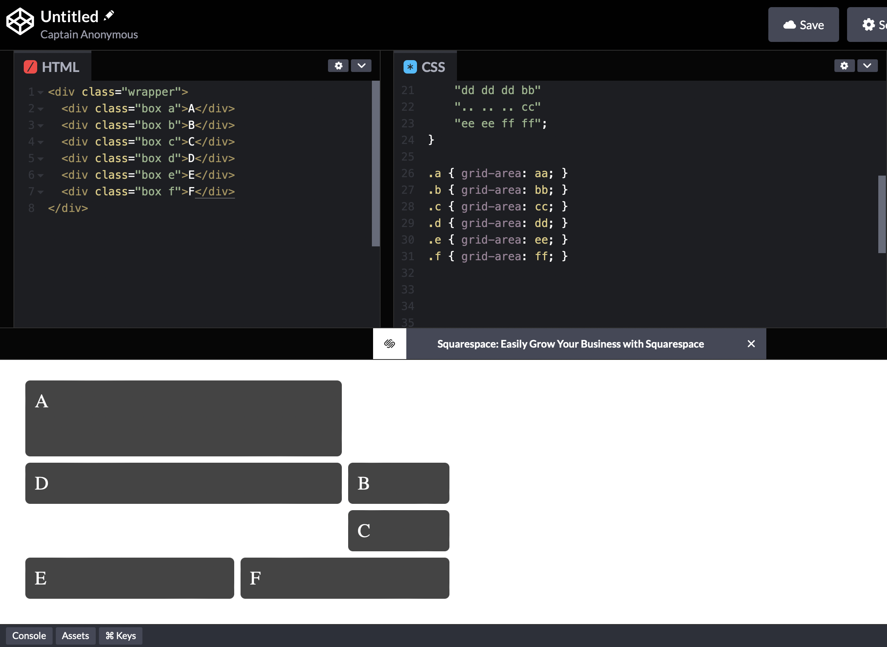
Task: Click box F in the preview
Action: [x=345, y=578]
